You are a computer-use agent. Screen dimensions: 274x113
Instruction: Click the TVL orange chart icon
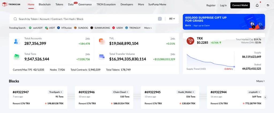(x=102, y=41)
